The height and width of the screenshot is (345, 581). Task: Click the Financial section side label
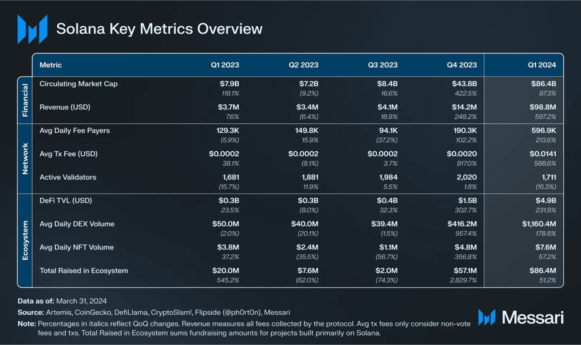pyautogui.click(x=25, y=100)
